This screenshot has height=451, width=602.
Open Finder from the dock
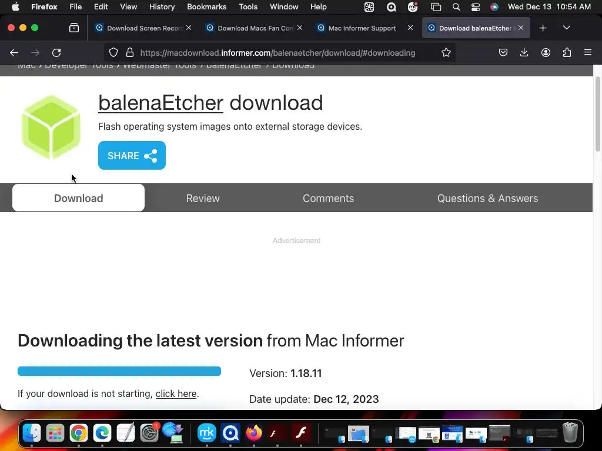click(x=32, y=433)
